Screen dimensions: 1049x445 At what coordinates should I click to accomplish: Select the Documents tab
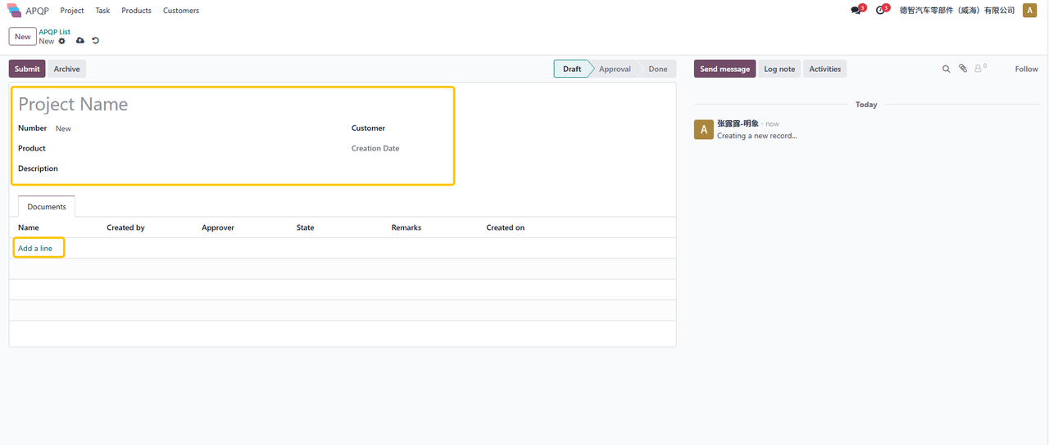click(47, 207)
